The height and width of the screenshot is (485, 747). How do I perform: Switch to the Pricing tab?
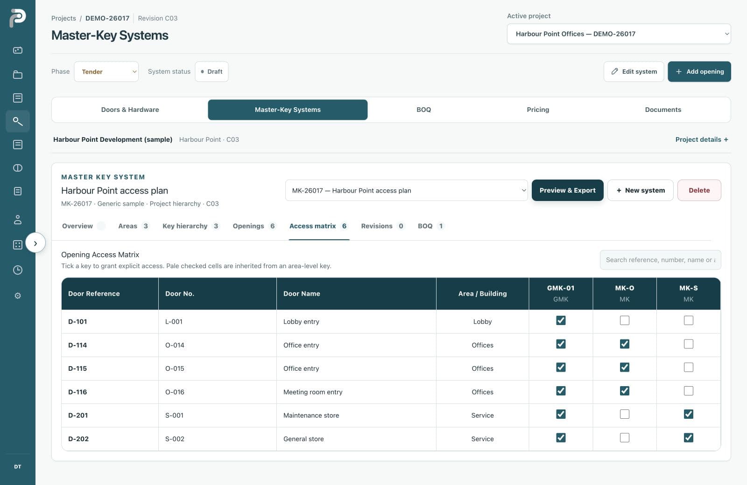(x=538, y=110)
